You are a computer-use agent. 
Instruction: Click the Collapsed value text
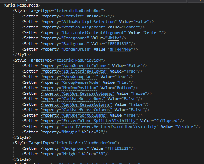click(167, 121)
